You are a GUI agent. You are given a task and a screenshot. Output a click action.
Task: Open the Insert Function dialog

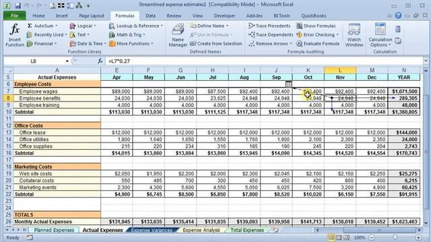click(x=15, y=35)
